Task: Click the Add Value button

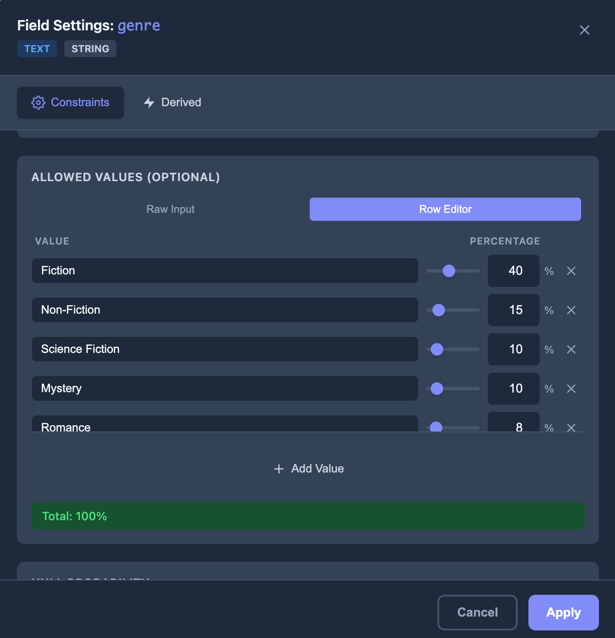Action: (308, 469)
